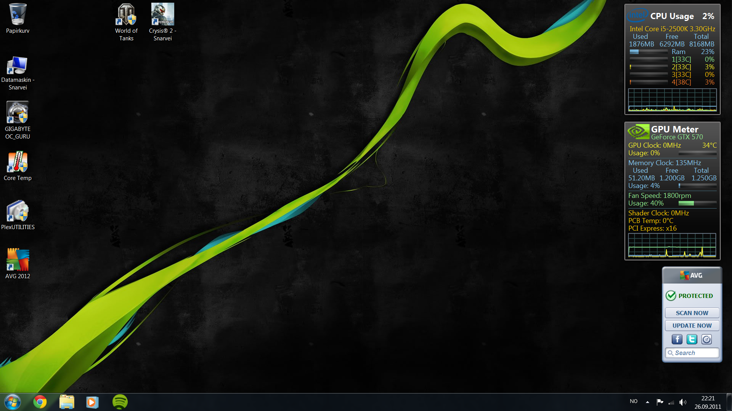Click the Intel logo in CPU gadget
The image size is (732, 411).
coord(637,15)
